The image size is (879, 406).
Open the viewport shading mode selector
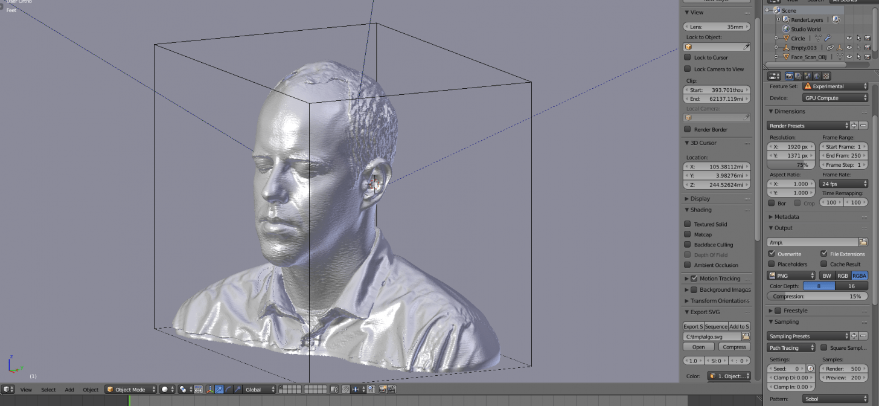(167, 390)
